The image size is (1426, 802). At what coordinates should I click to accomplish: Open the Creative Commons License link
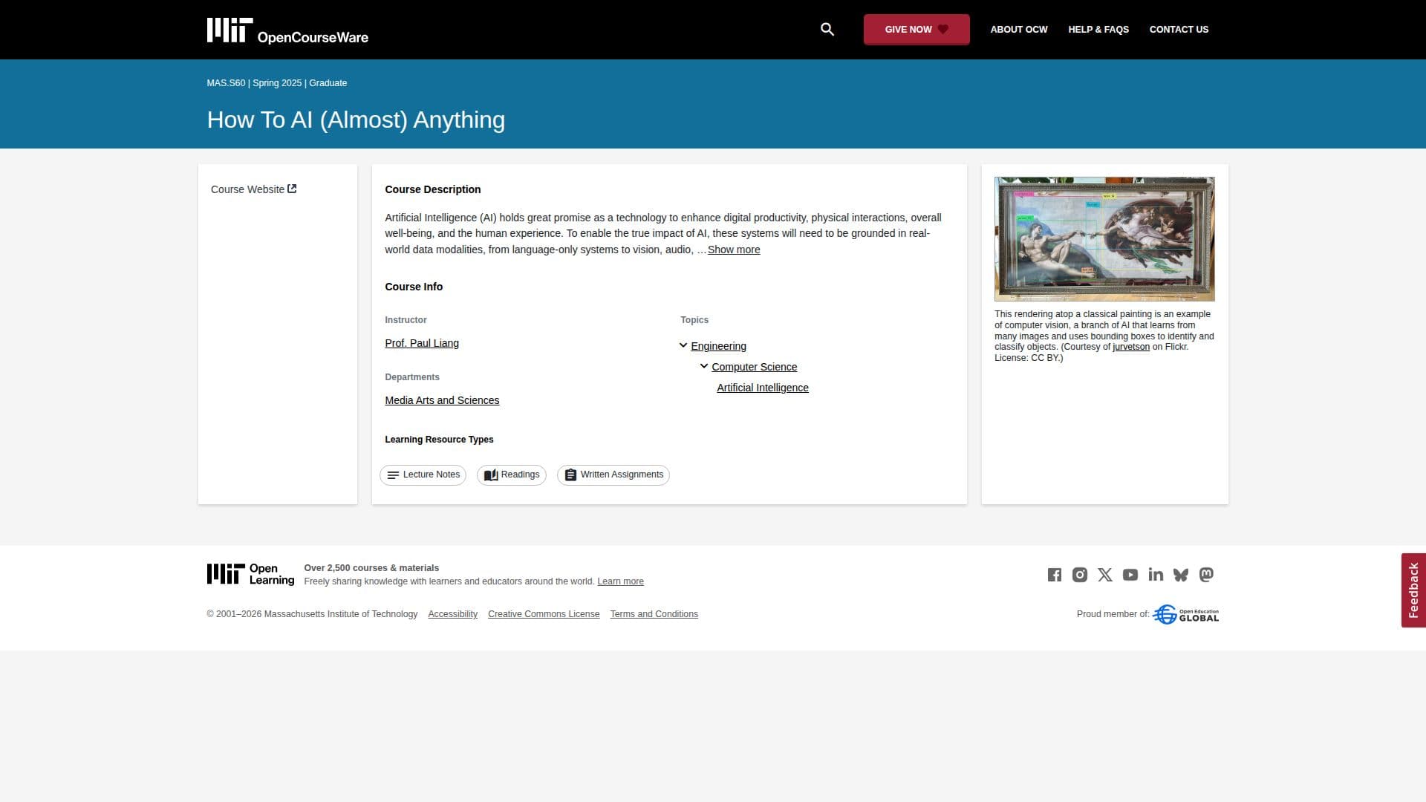click(543, 614)
